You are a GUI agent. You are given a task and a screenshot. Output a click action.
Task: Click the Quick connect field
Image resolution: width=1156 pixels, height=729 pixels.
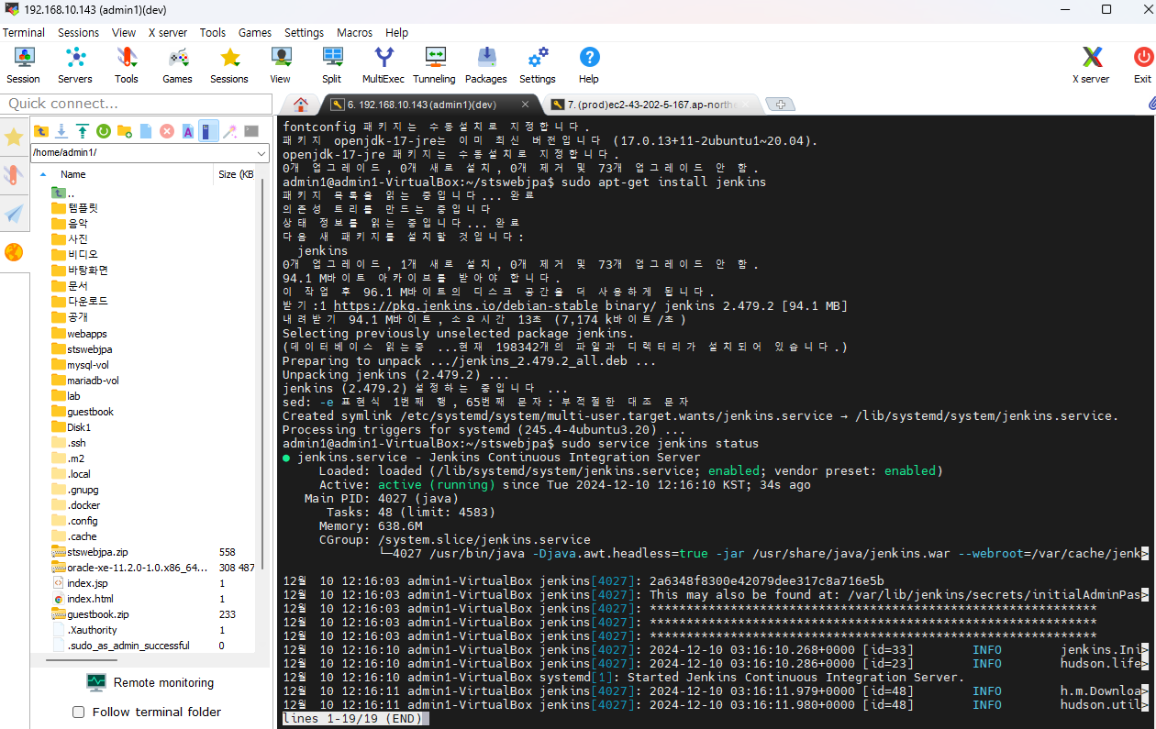[136, 104]
